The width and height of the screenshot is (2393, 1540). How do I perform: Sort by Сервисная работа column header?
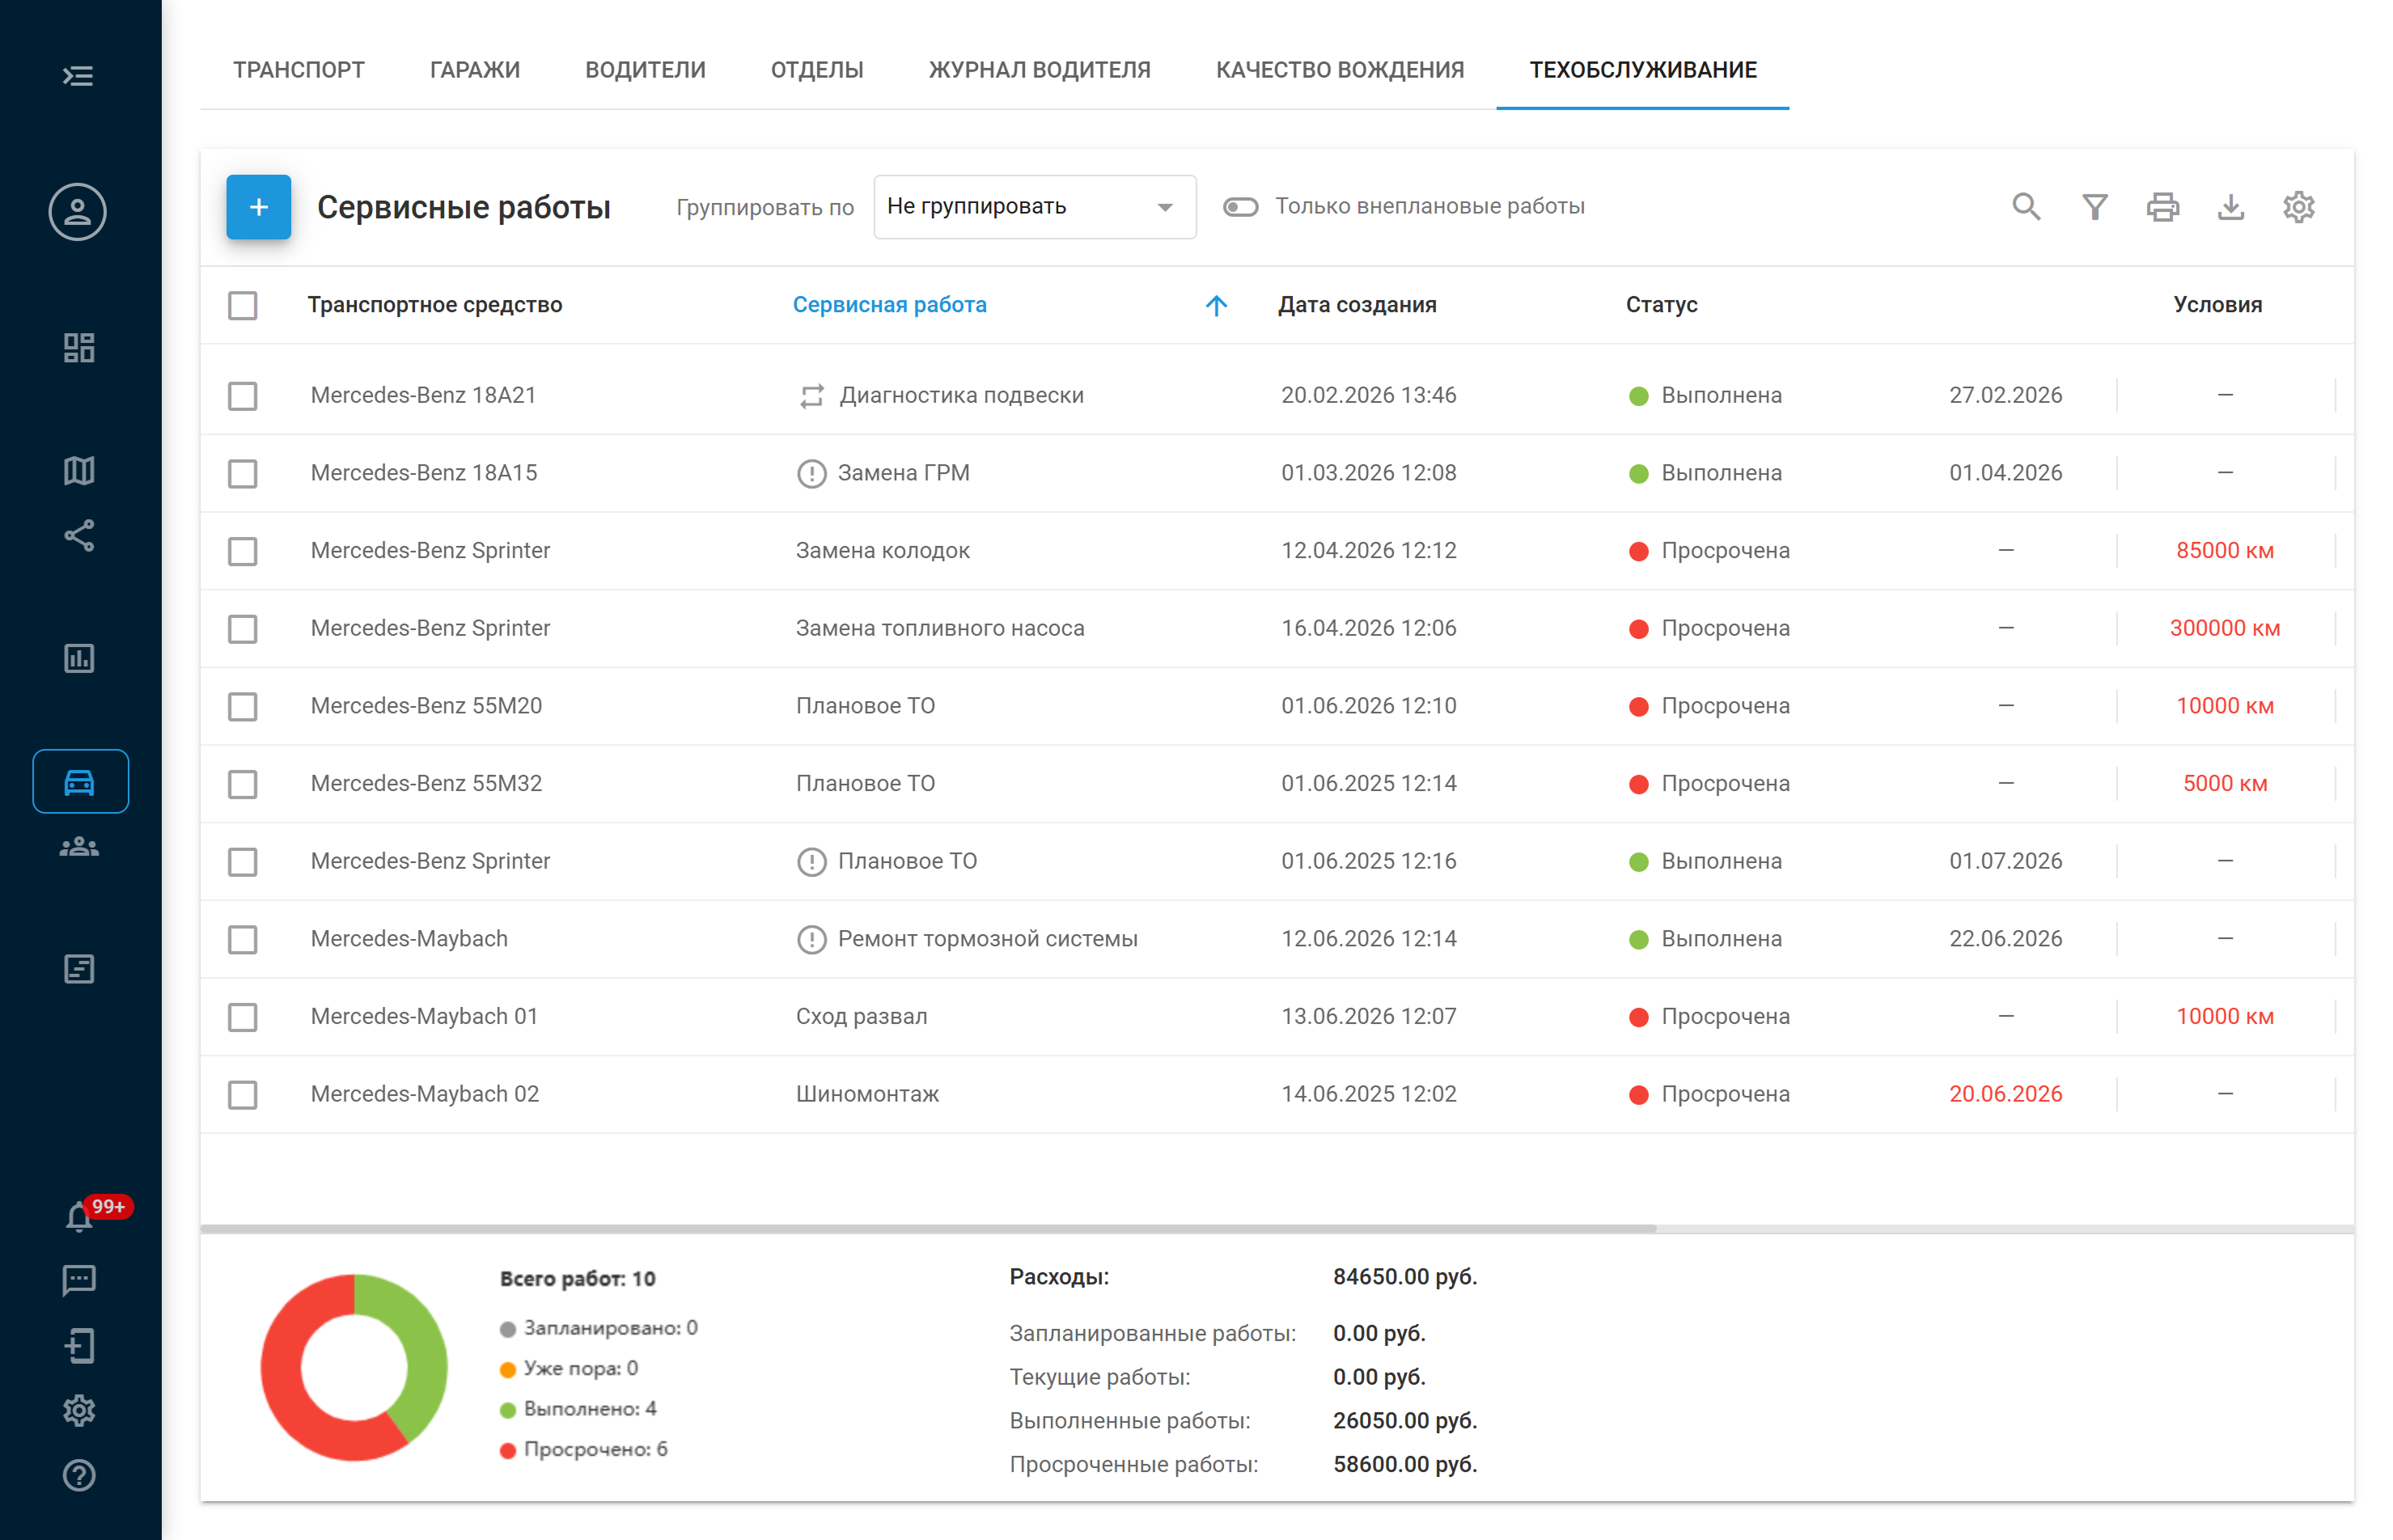[x=889, y=305]
